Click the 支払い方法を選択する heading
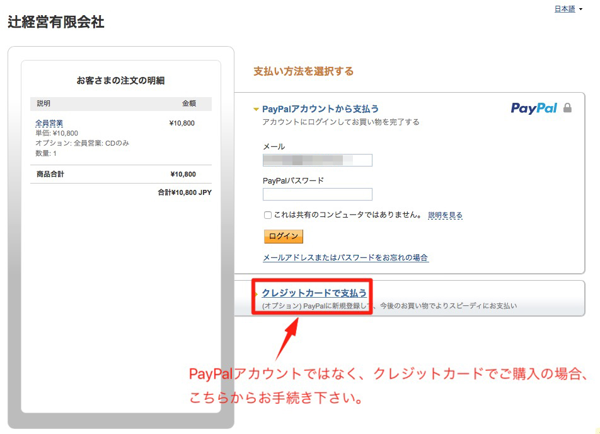Viewport: 600px width, 434px height. (x=303, y=71)
